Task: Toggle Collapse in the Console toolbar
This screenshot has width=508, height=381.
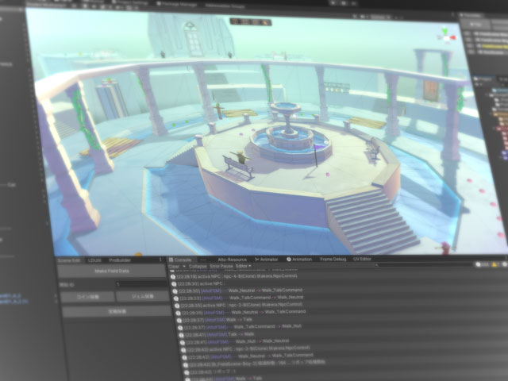Action: point(196,266)
